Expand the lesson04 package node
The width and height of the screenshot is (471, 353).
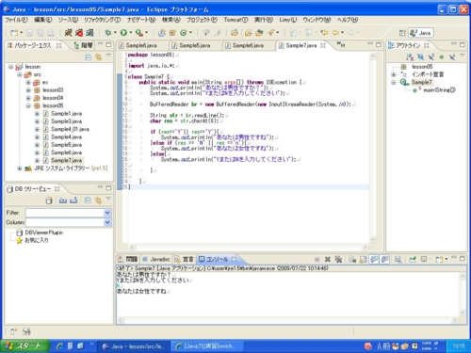tap(28, 98)
